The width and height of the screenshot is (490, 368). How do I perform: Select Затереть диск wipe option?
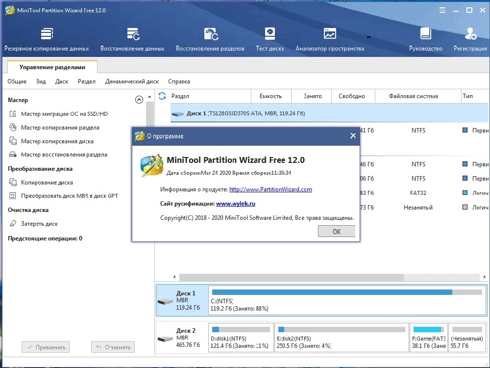pos(34,224)
